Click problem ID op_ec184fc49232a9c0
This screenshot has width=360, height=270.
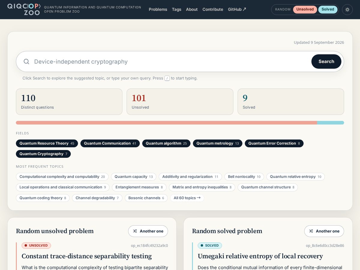[149, 245]
